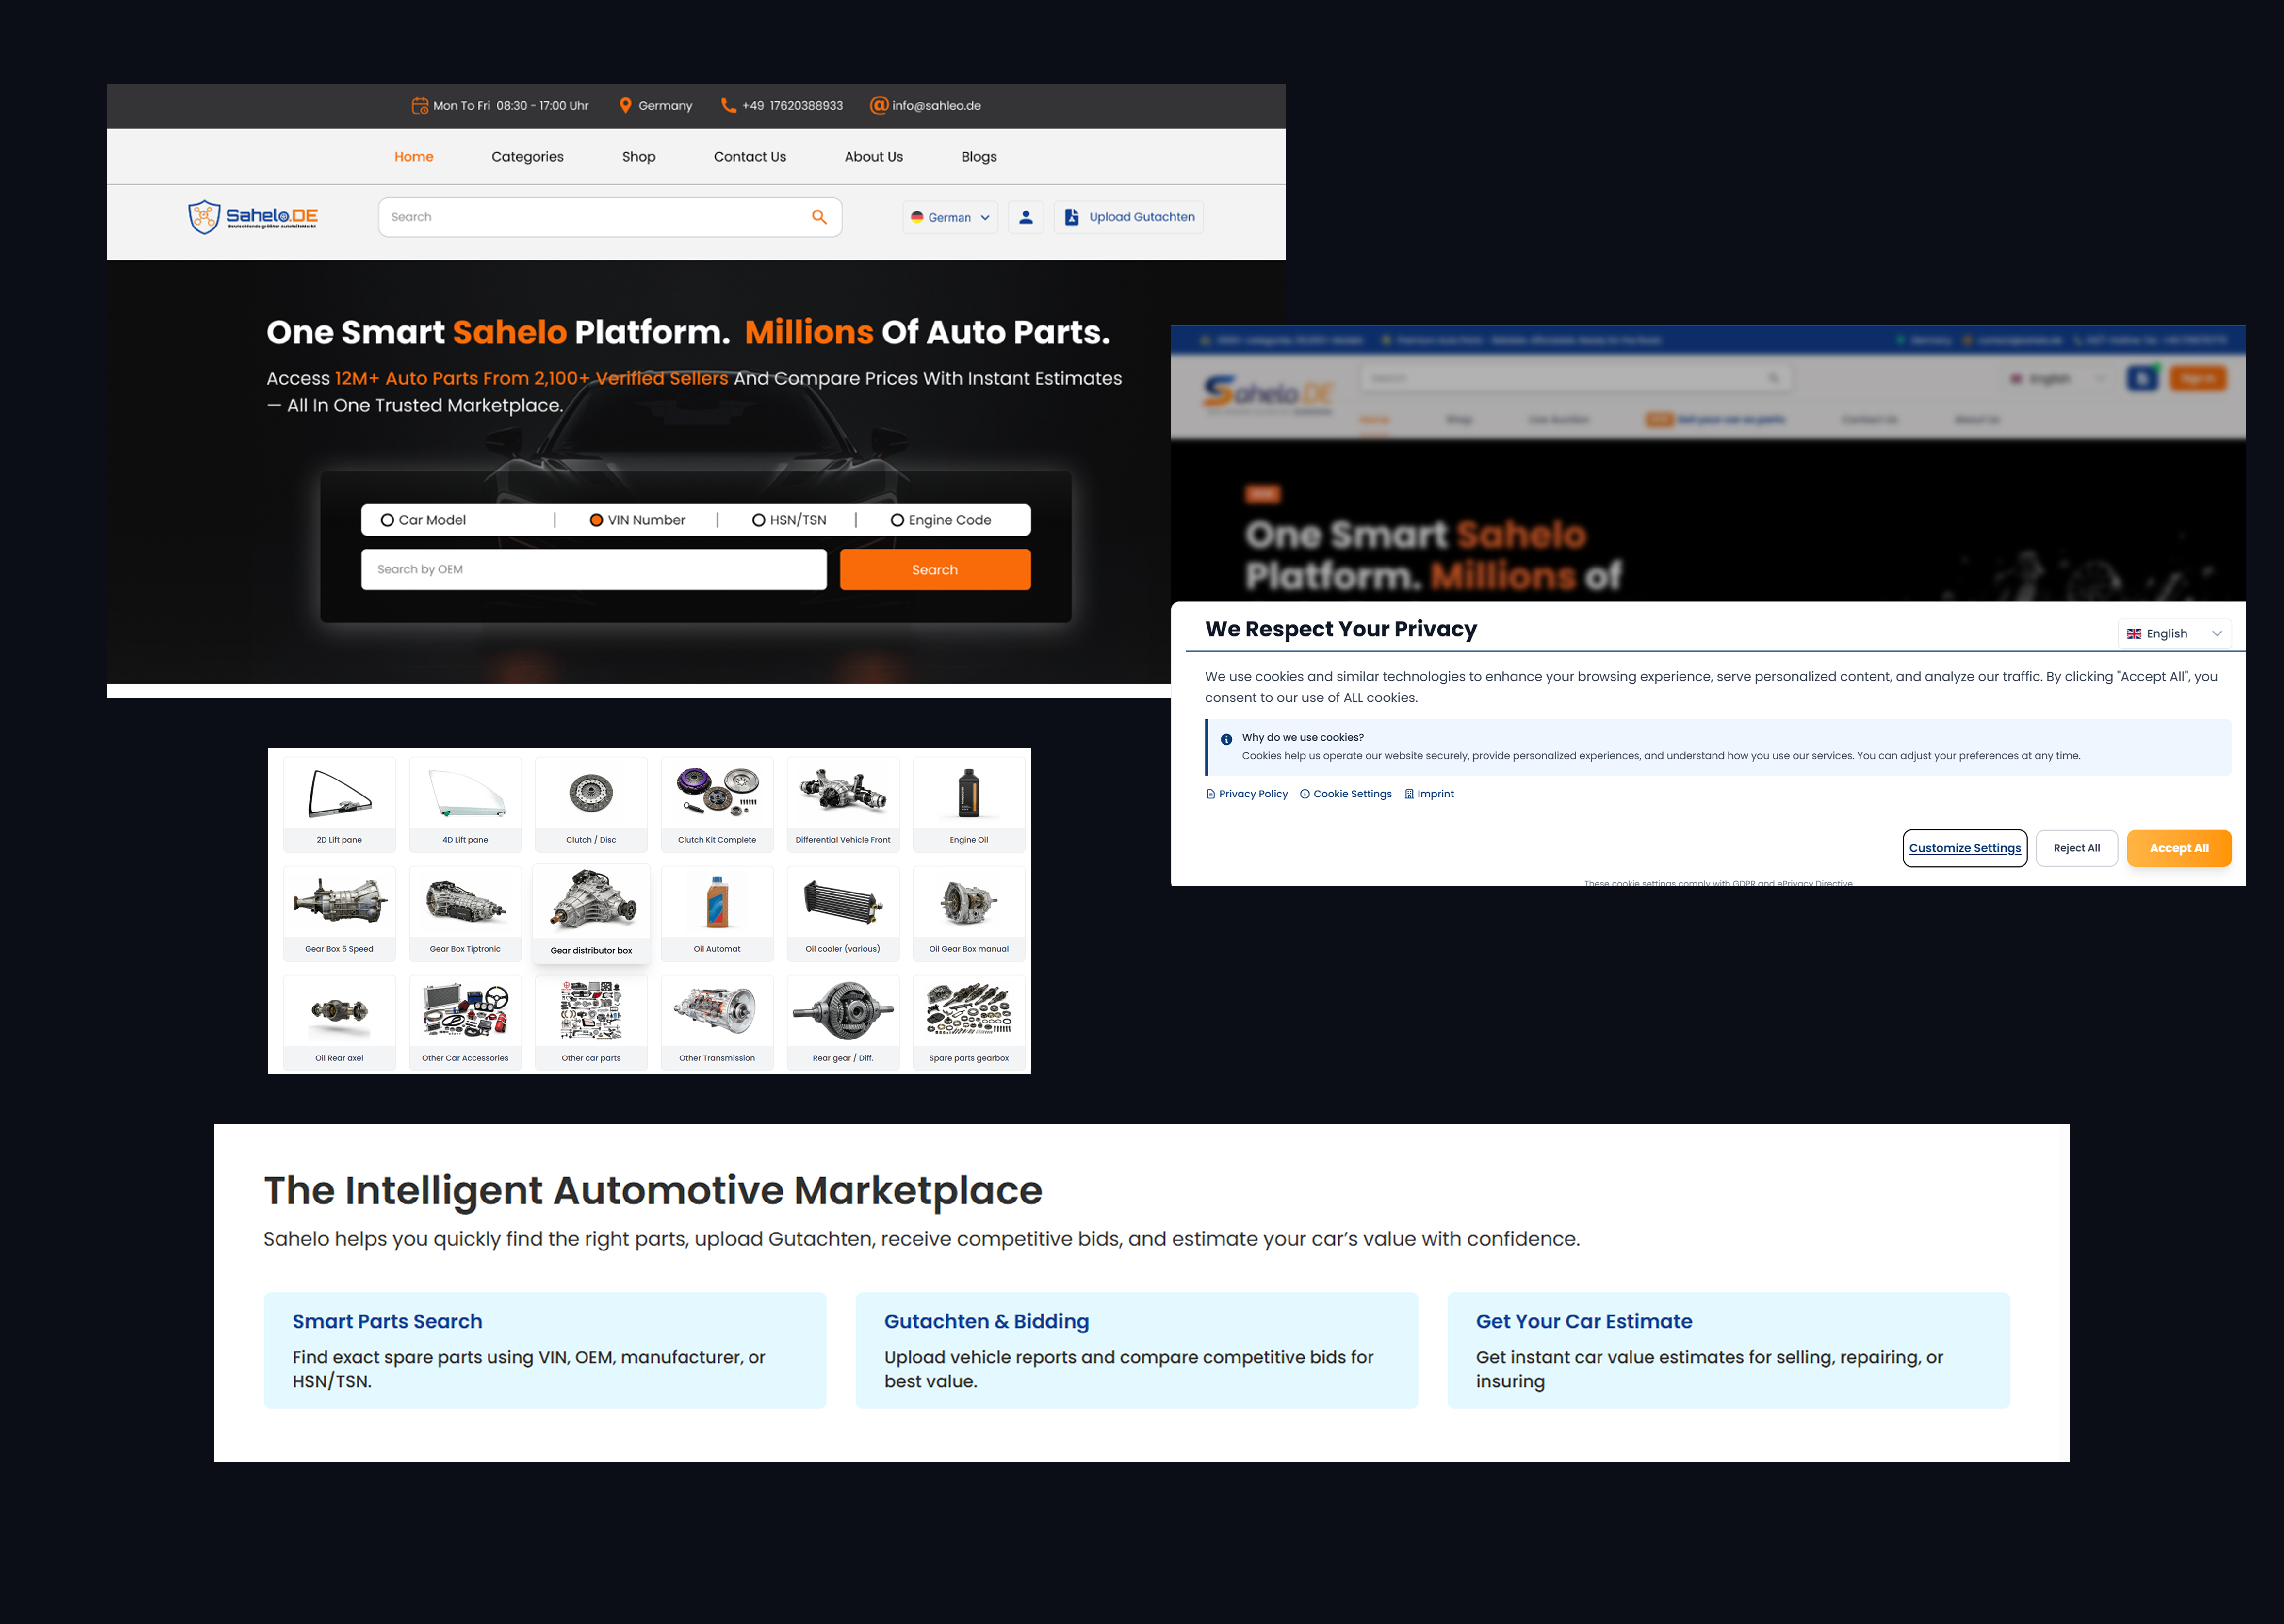This screenshot has width=2284, height=1624.
Task: Open the Contact Us menu item
Action: (750, 157)
